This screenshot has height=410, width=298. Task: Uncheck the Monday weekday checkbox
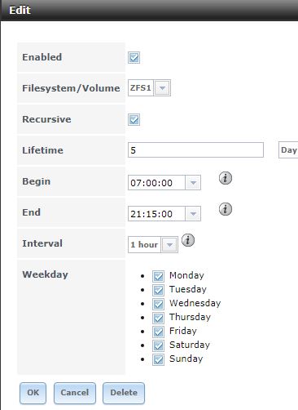tap(158, 276)
